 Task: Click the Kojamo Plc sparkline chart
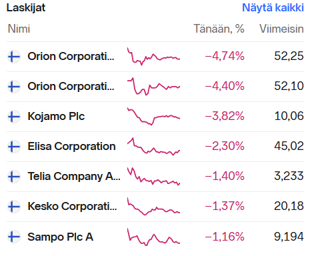point(153,117)
